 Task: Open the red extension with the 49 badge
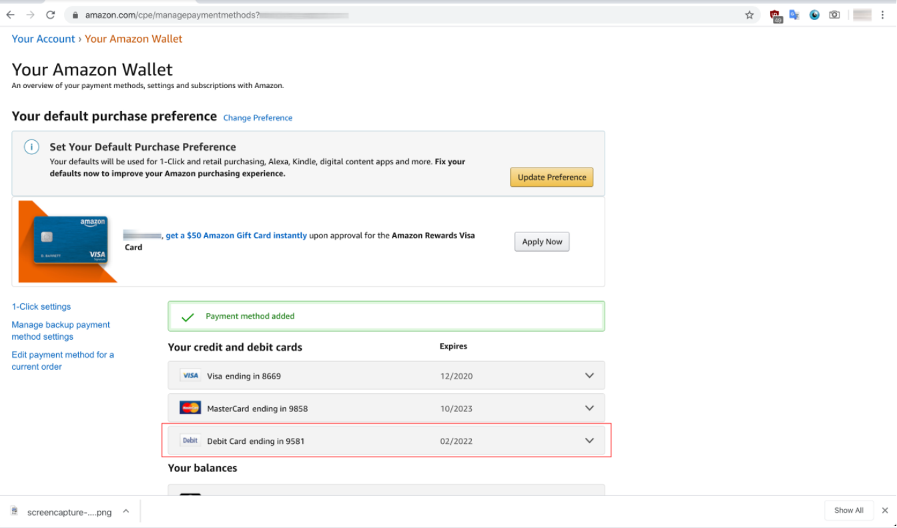(775, 15)
